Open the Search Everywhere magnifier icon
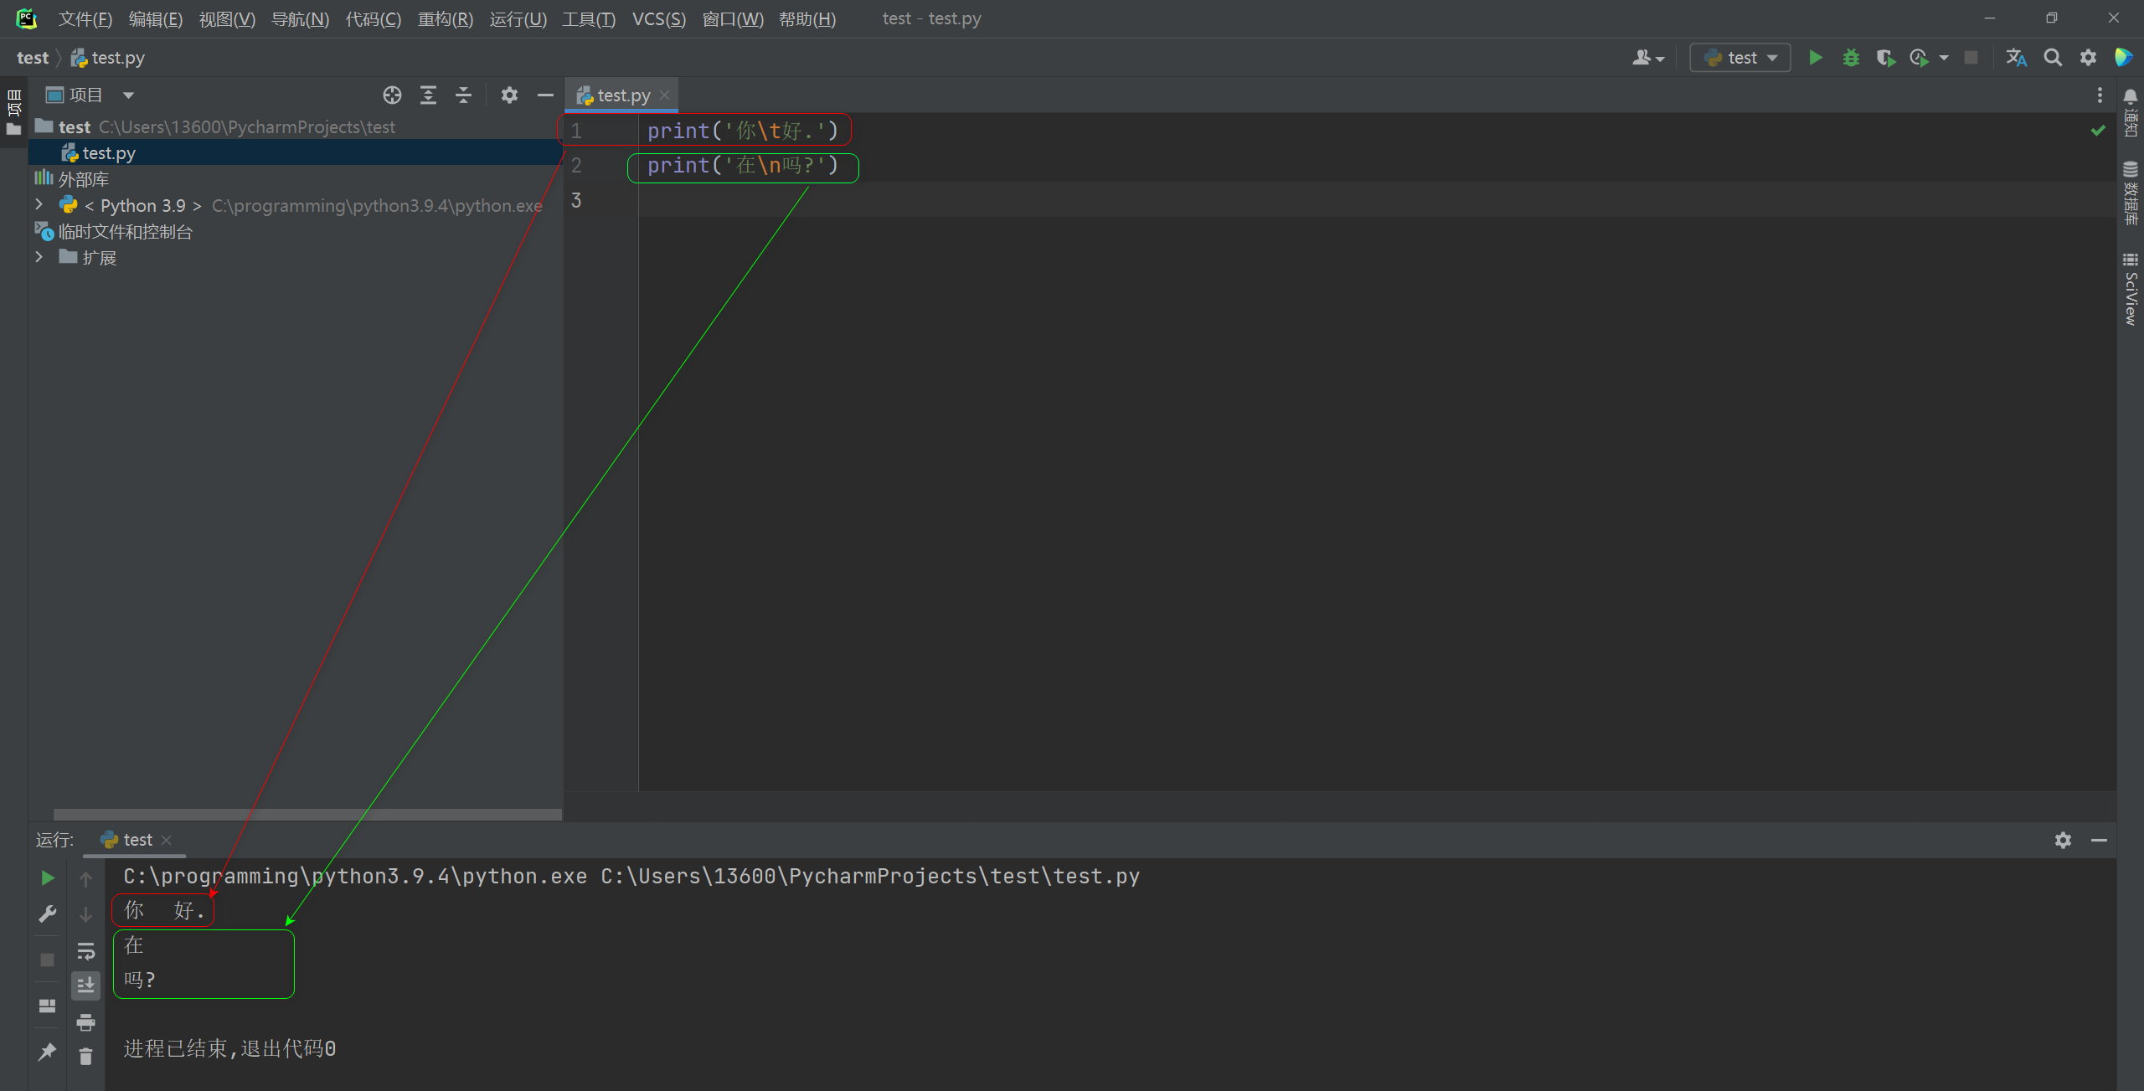This screenshot has width=2144, height=1091. [x=2053, y=58]
